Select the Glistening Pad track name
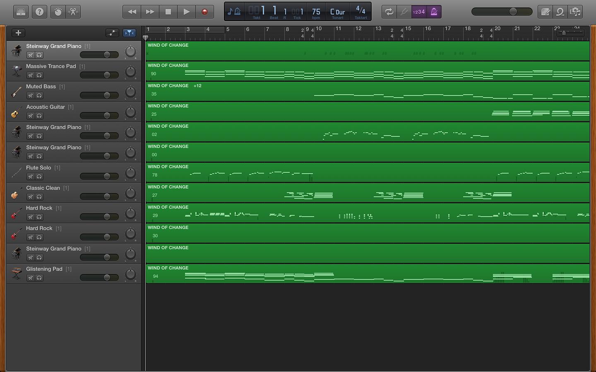This screenshot has height=372, width=596. pyautogui.click(x=44, y=269)
